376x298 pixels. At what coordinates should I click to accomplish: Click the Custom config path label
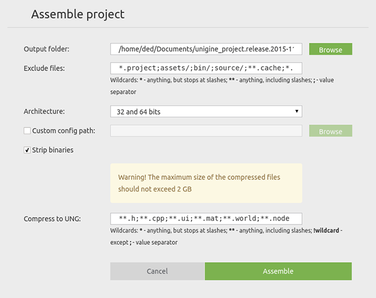coord(64,131)
